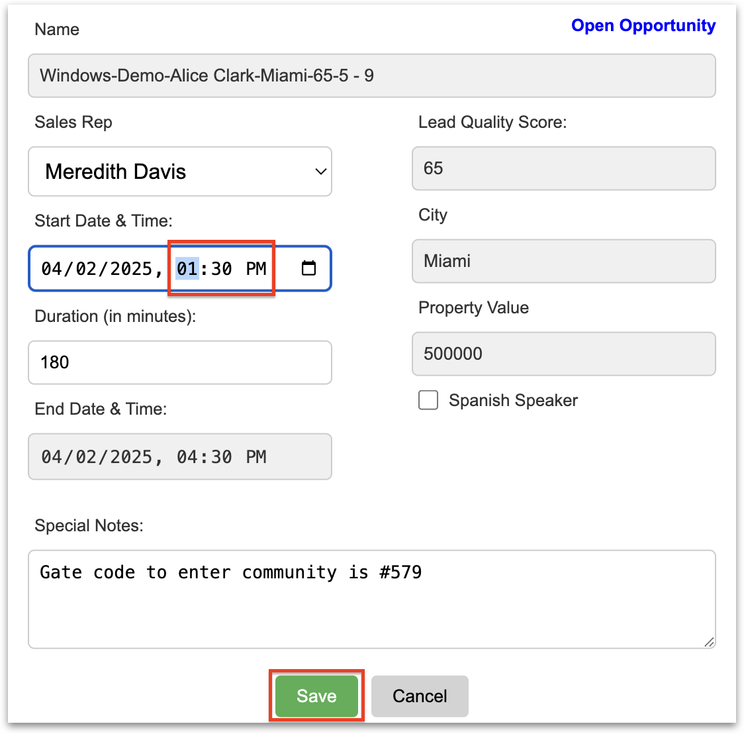This screenshot has height=734, width=744.
Task: Click the Lead Quality Score field
Action: tap(563, 168)
